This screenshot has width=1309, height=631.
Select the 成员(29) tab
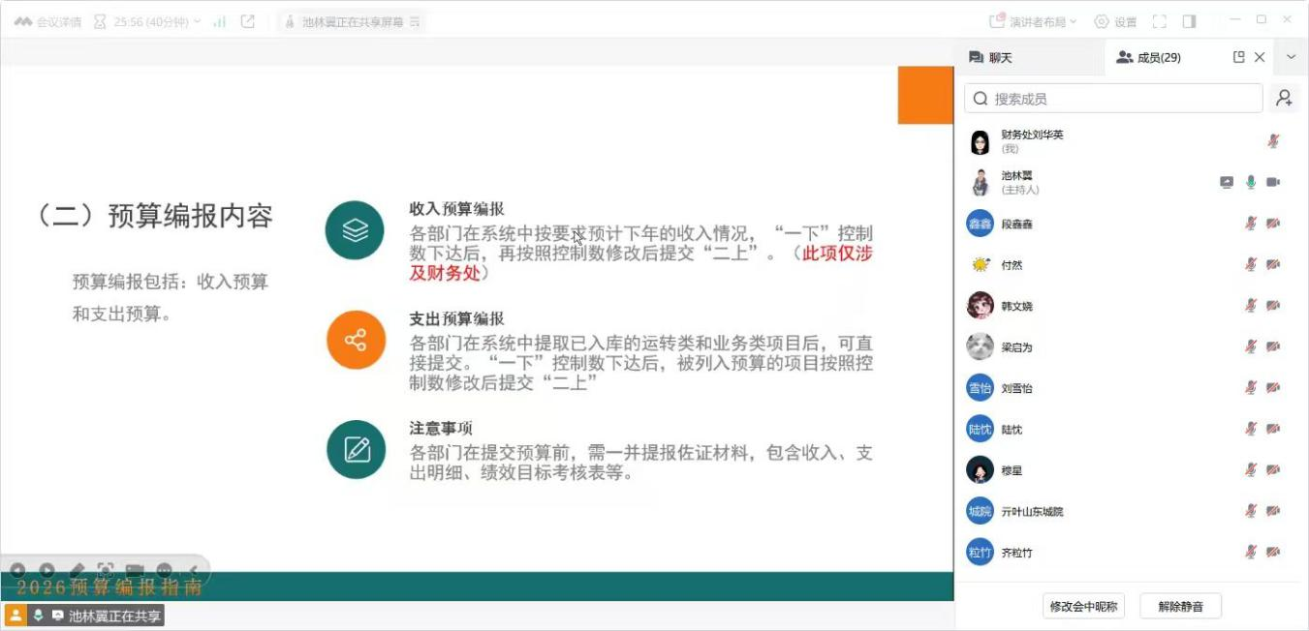click(x=1149, y=58)
